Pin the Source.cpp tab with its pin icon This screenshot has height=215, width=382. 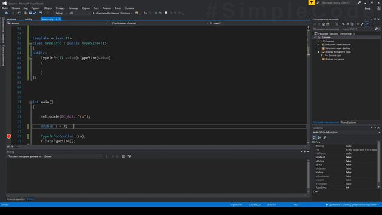56,19
